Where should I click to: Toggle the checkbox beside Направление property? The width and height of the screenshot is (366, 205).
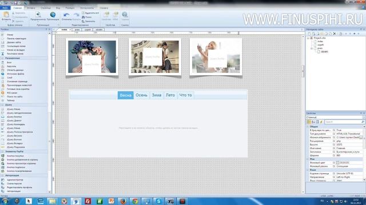click(334, 177)
